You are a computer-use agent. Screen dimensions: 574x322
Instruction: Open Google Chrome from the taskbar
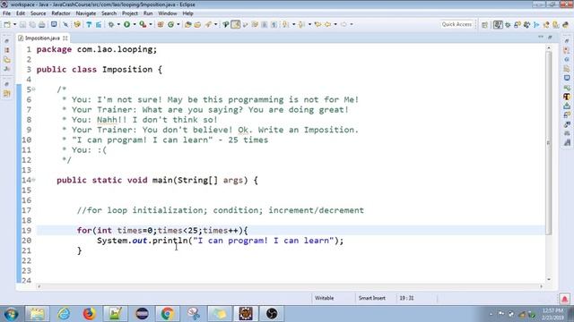(168, 314)
